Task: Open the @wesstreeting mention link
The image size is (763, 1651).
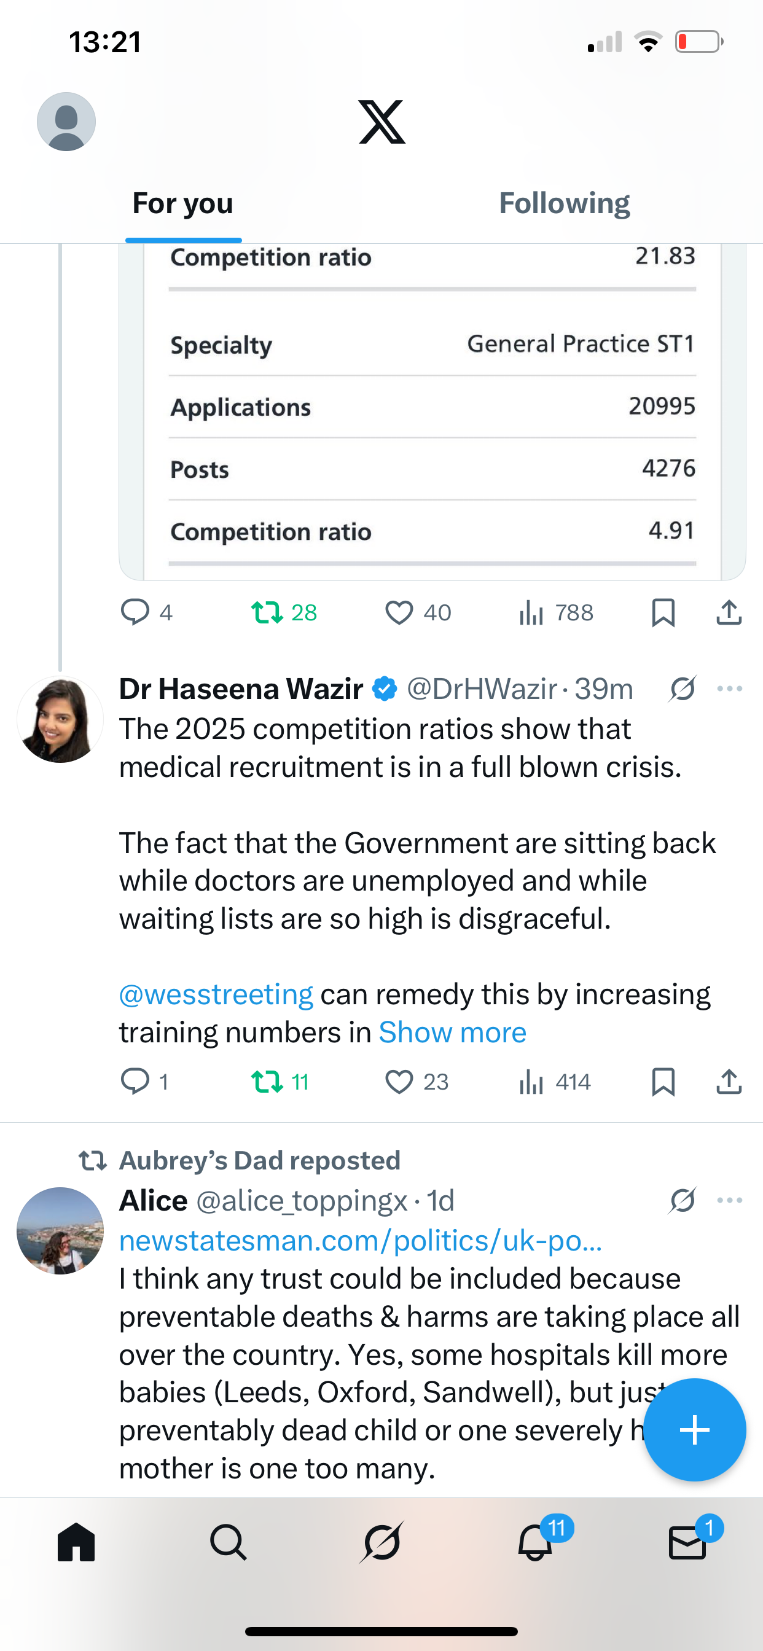Action: 216,994
